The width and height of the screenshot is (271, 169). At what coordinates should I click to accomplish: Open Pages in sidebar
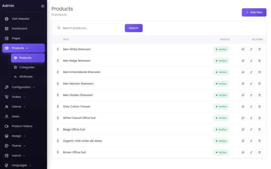tap(23, 38)
